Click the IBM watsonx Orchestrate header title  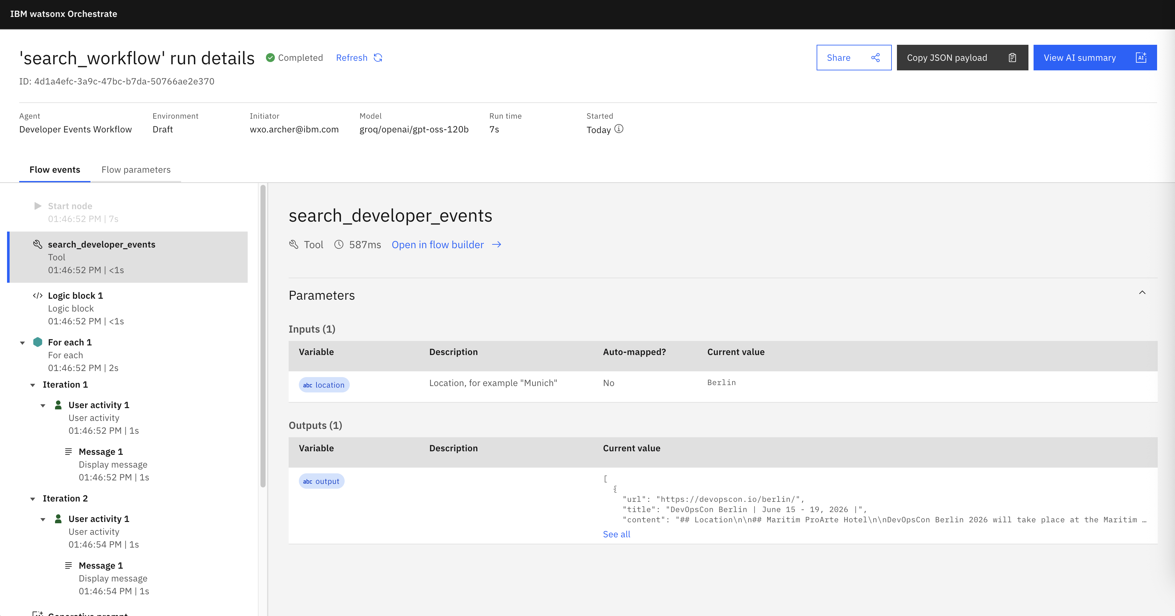[x=63, y=14]
